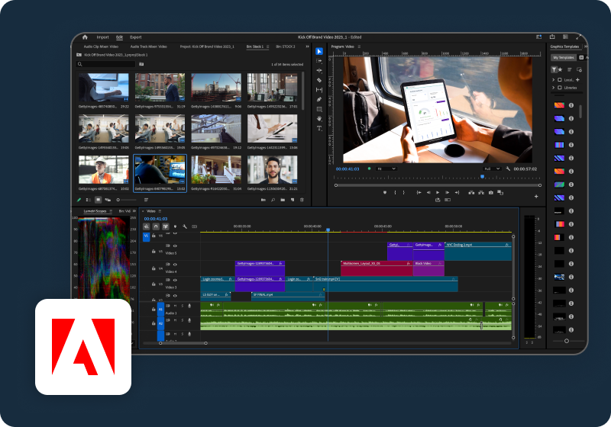Switch to the Export workspace tab
The width and height of the screenshot is (611, 427).
pyautogui.click(x=135, y=37)
